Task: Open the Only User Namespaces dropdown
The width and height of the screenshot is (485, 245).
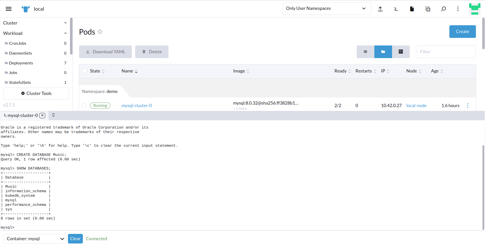Action: [326, 8]
